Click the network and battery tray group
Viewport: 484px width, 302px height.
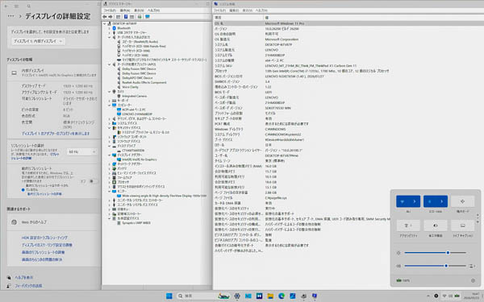point(451,296)
